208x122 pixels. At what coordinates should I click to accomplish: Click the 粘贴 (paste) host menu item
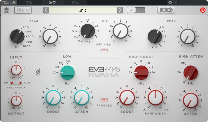point(75,3)
